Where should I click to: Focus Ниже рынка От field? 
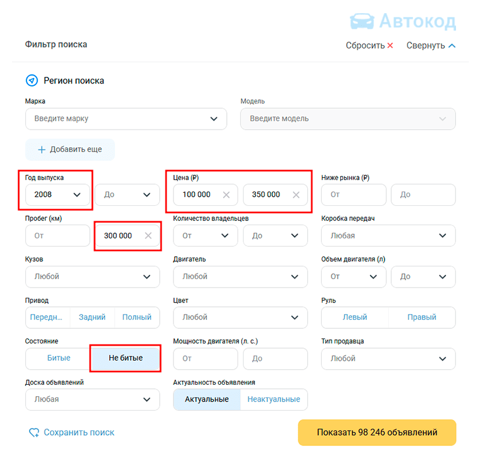353,195
